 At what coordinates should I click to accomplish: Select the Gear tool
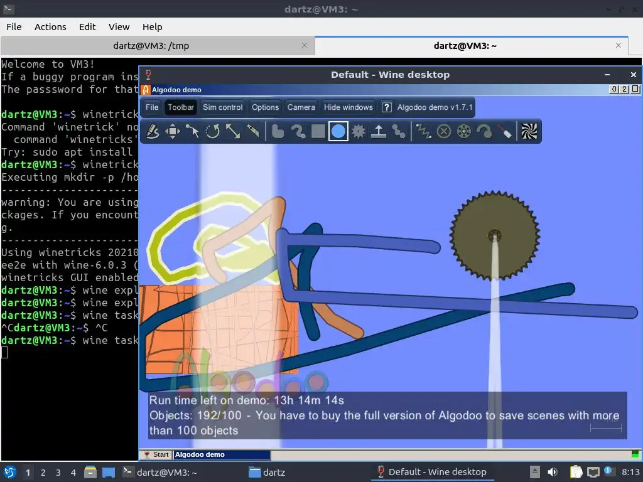[359, 132]
